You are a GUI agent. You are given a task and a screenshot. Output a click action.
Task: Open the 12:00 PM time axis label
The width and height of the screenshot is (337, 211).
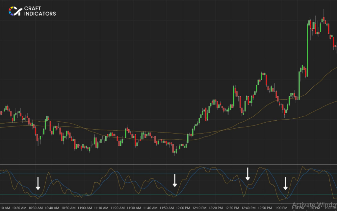click(x=183, y=207)
